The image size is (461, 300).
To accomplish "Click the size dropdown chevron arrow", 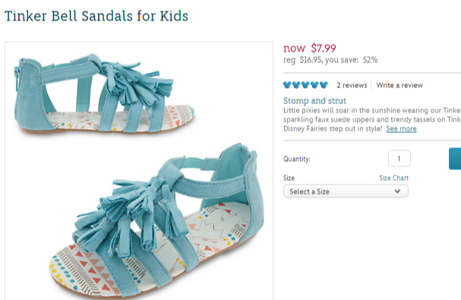I will pos(397,191).
